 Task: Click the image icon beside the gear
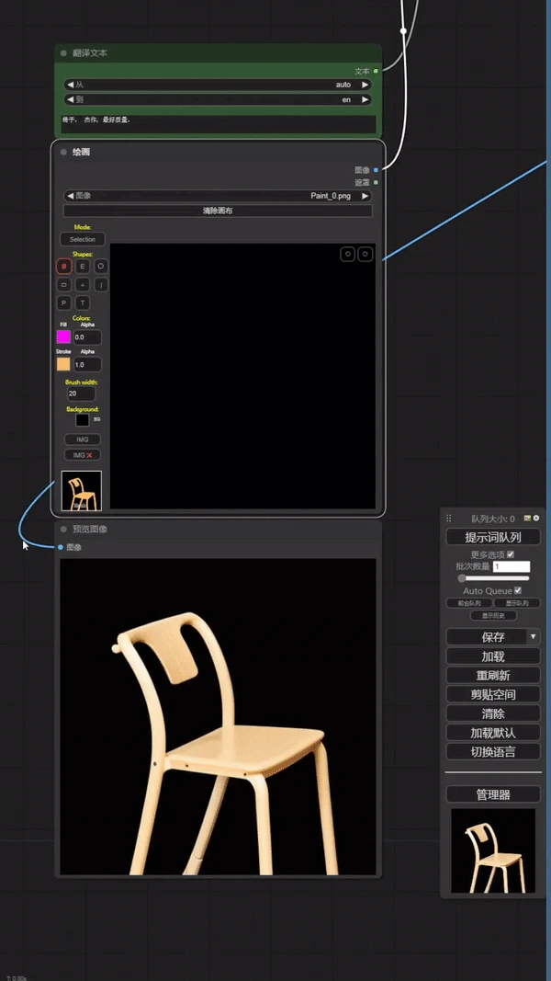(528, 519)
